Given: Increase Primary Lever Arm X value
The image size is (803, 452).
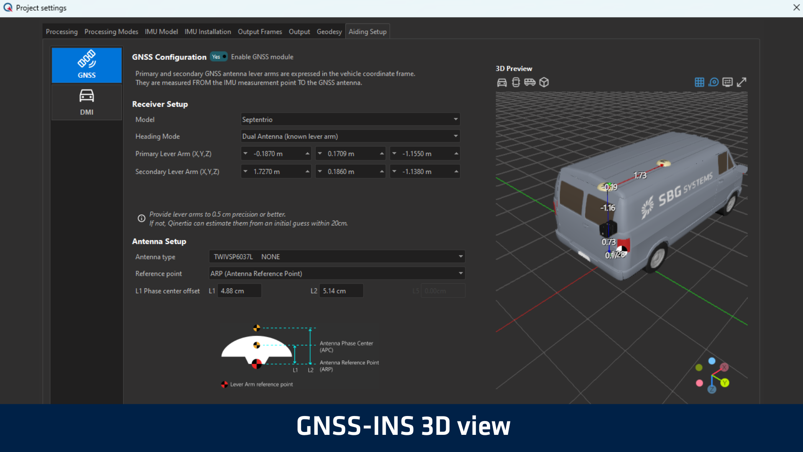Looking at the screenshot, I should (307, 154).
